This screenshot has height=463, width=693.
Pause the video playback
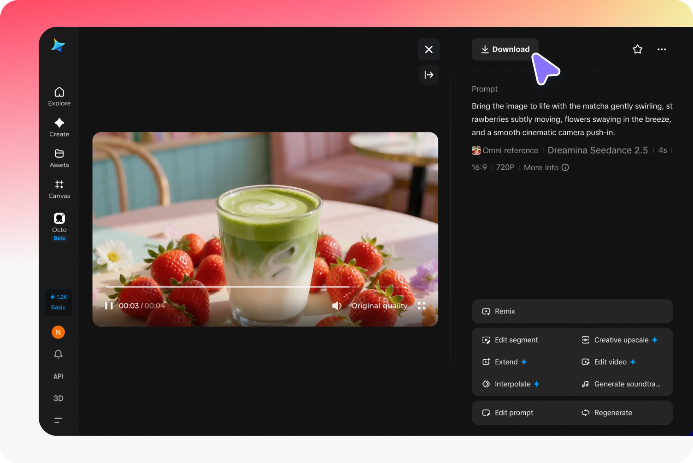click(x=109, y=306)
